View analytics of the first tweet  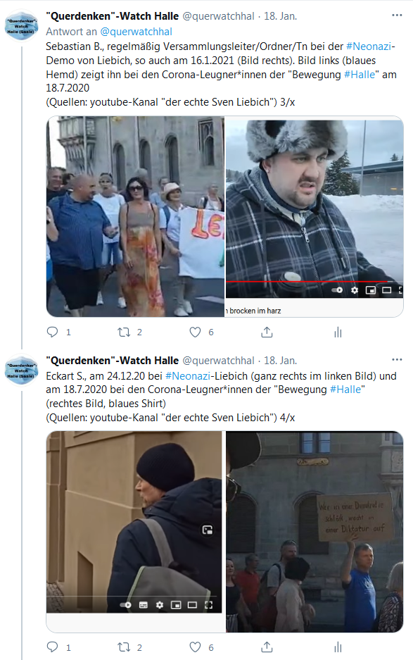338,332
